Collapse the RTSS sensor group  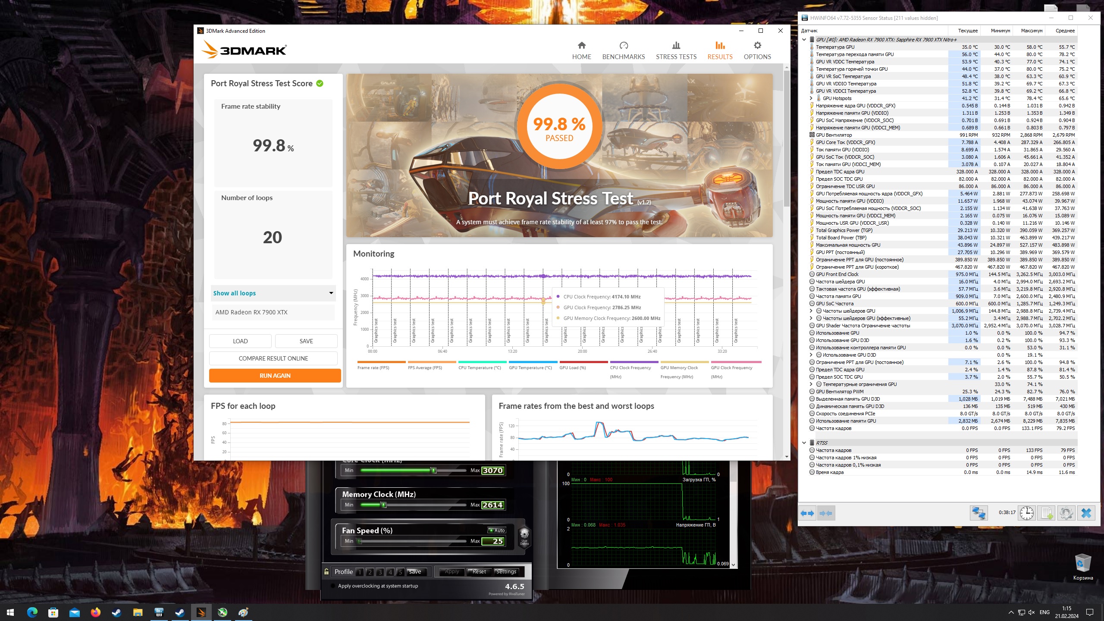(x=804, y=443)
